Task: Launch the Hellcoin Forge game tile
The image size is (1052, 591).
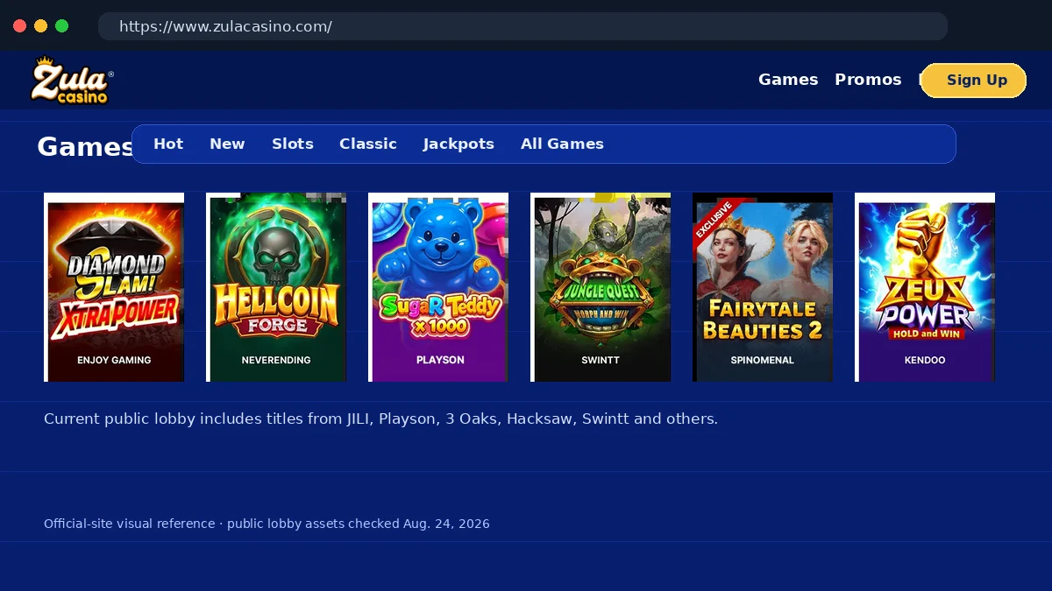Action: coord(276,287)
